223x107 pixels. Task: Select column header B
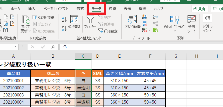pos(53,56)
